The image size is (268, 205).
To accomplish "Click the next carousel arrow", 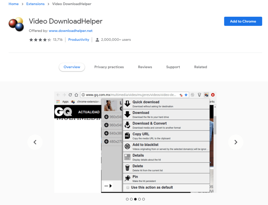I will coord(236,142).
